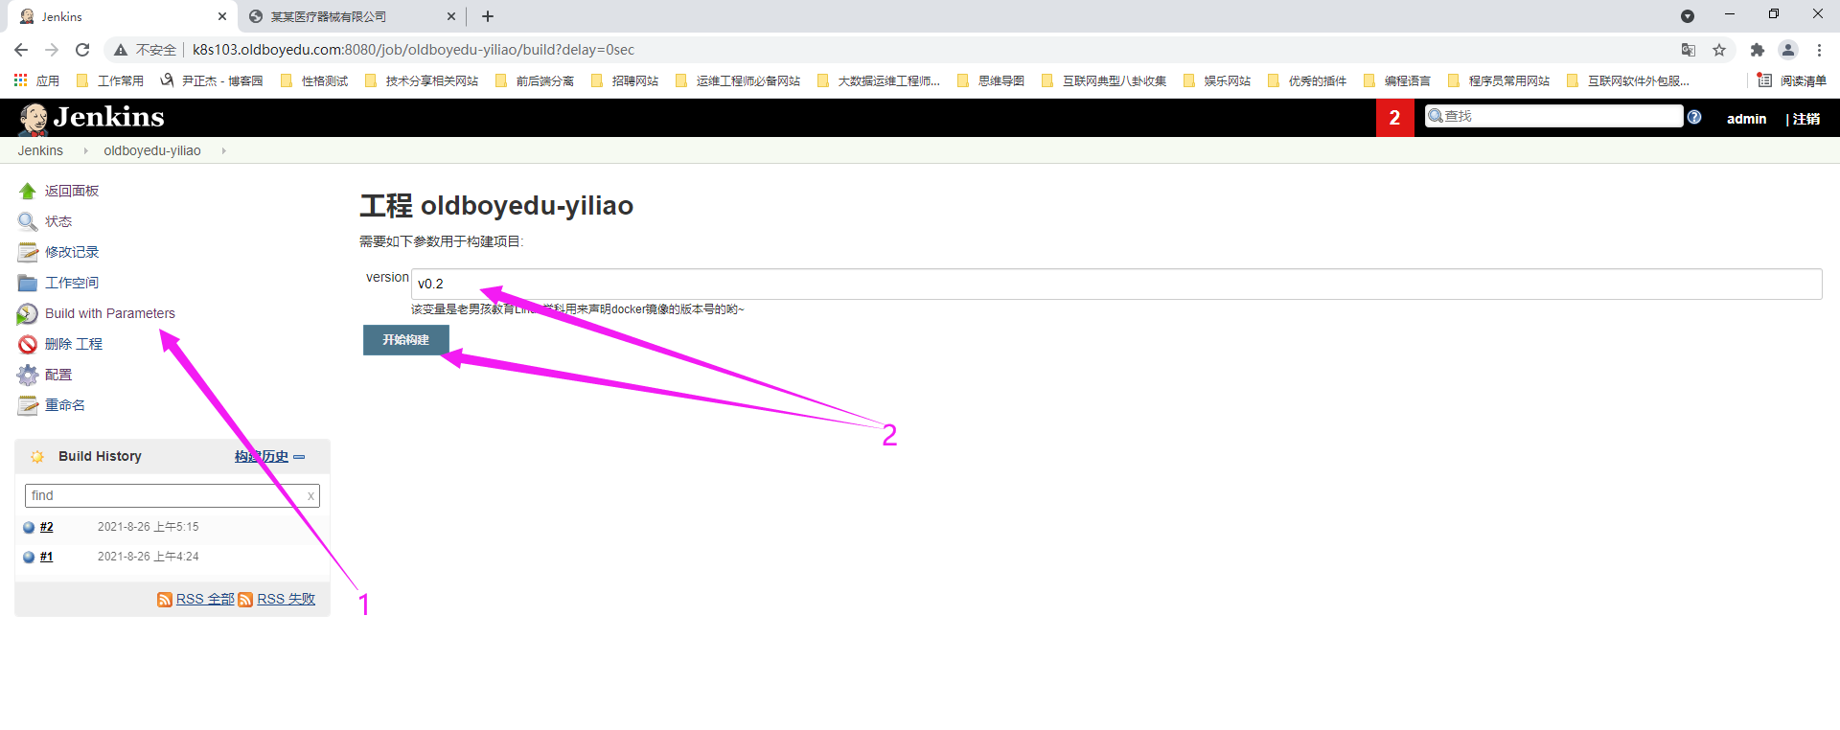
Task: Click the 注销 logout link
Action: pos(1805,119)
